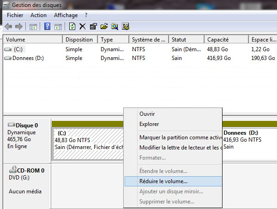Click the open folder icon in the toolbar
Viewport: 277px width, 209px height.
coord(103,26)
